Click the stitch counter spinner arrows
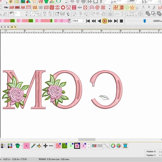Viewport: 162px width, 162px height. [x=83, y=21]
